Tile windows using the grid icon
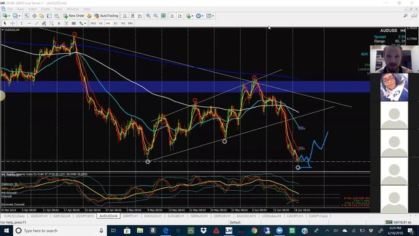419x236 pixels. [x=163, y=16]
